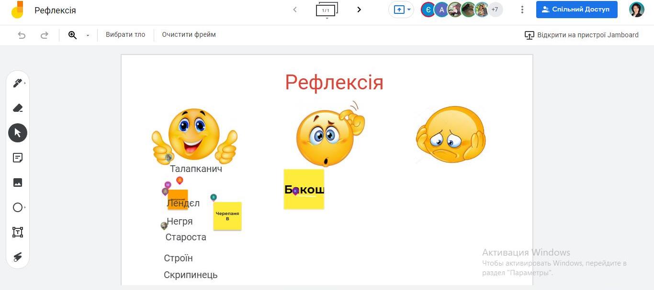654x290 pixels.
Task: Select the confused head-scratching emoji image
Action: [330, 134]
